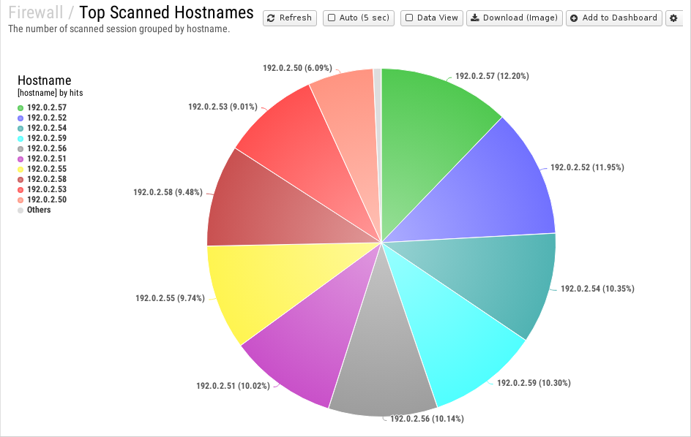Click cyan legend marker for 192.0.2.59
691x437 pixels.
pyautogui.click(x=21, y=138)
